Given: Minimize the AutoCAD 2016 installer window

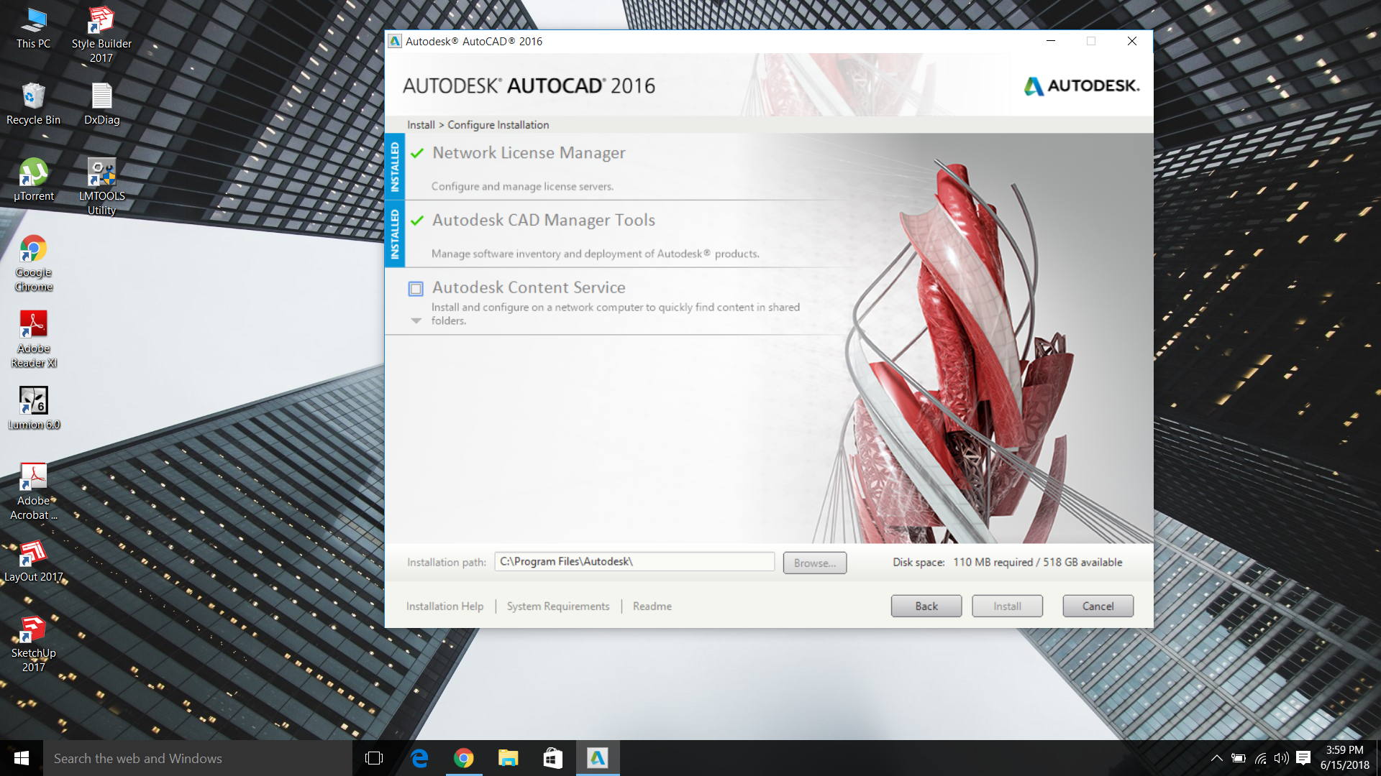Looking at the screenshot, I should (1051, 42).
